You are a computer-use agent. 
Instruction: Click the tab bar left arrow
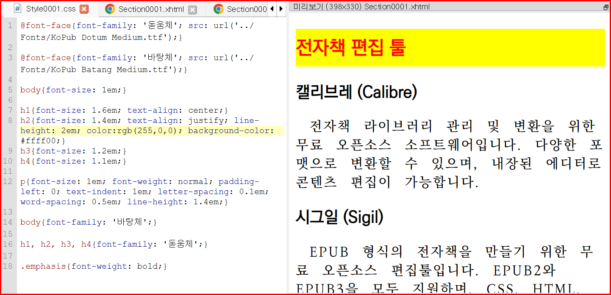point(272,9)
